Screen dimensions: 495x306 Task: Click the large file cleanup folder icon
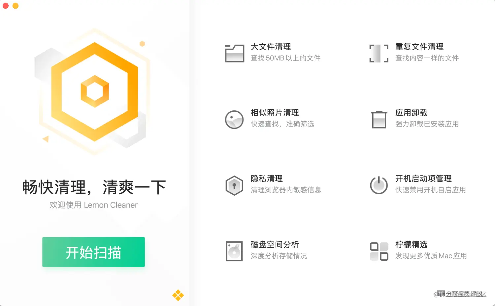point(235,53)
